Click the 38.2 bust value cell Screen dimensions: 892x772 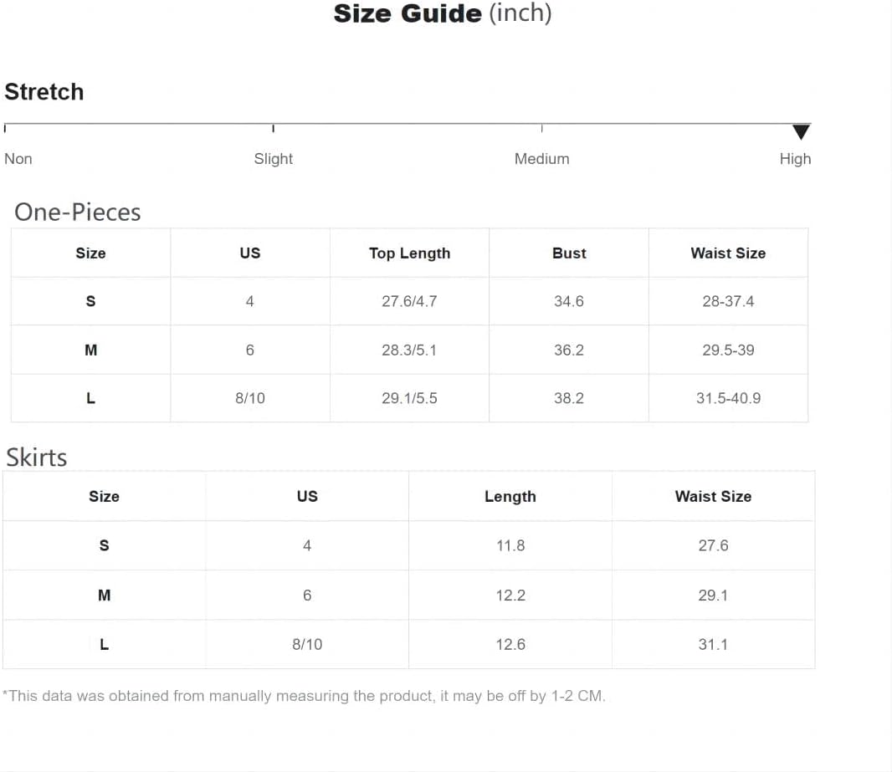pos(569,398)
